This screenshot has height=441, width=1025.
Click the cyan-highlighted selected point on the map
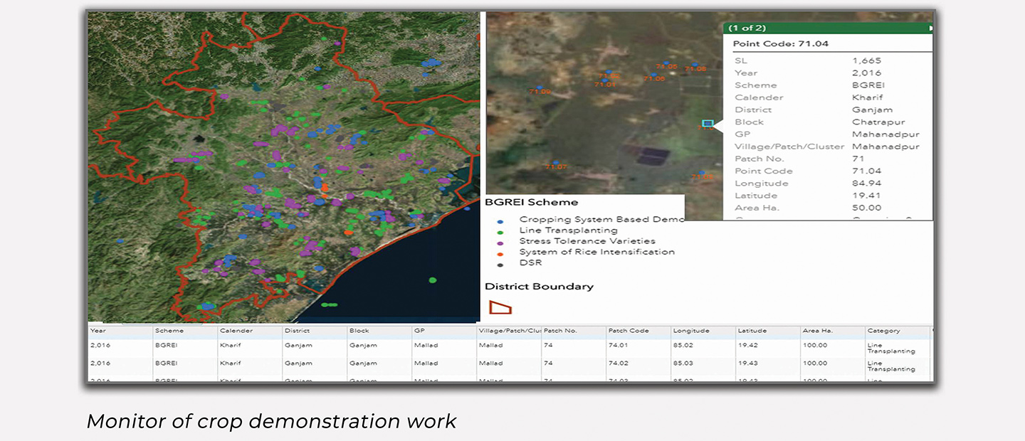[708, 123]
